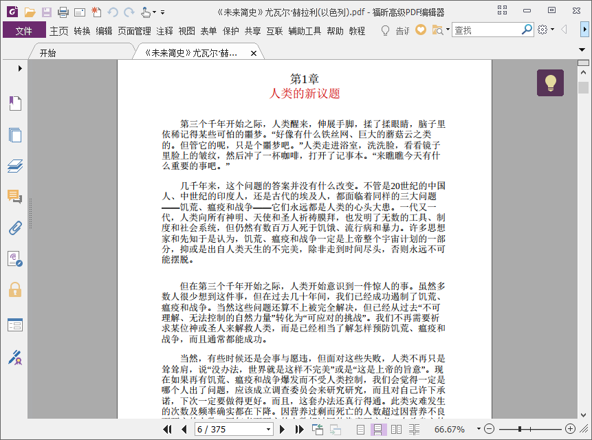Click the next view icon

pyautogui.click(x=335, y=429)
